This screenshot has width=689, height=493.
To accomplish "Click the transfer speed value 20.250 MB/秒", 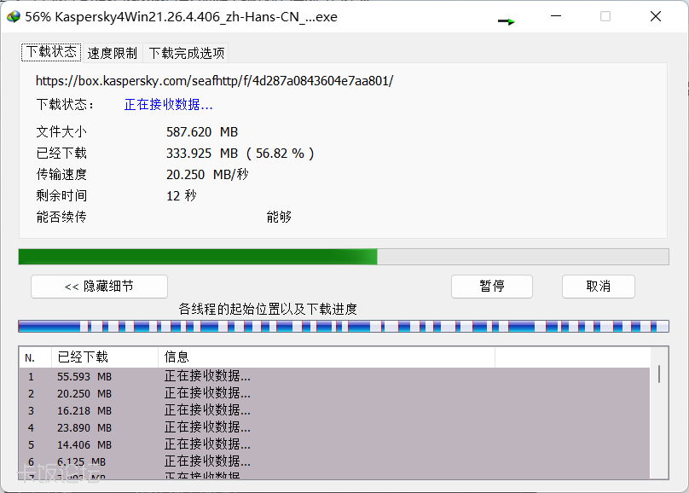I will [x=207, y=175].
